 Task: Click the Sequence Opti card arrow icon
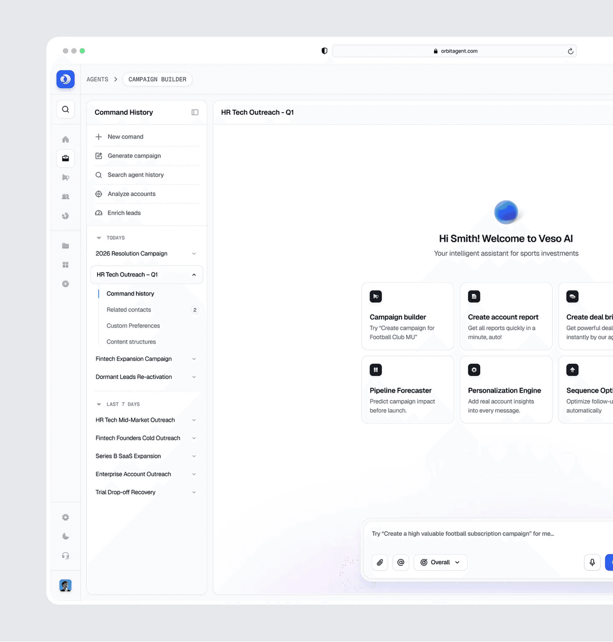(573, 370)
